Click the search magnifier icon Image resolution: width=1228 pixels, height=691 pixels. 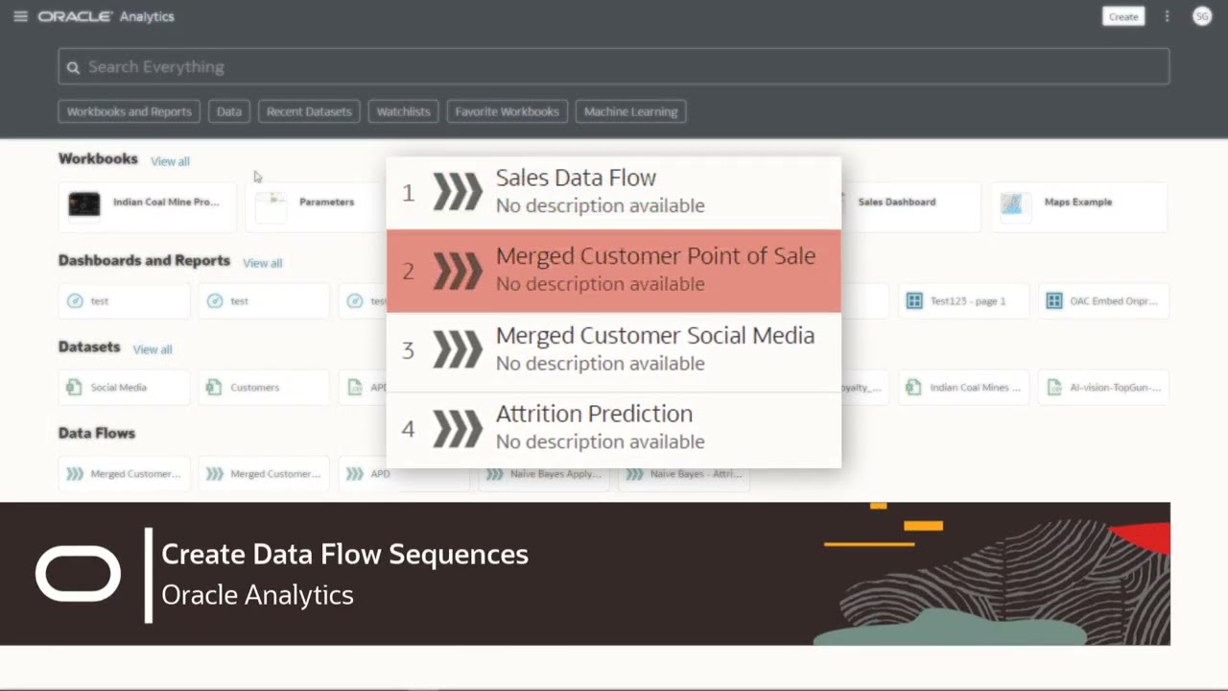73,67
